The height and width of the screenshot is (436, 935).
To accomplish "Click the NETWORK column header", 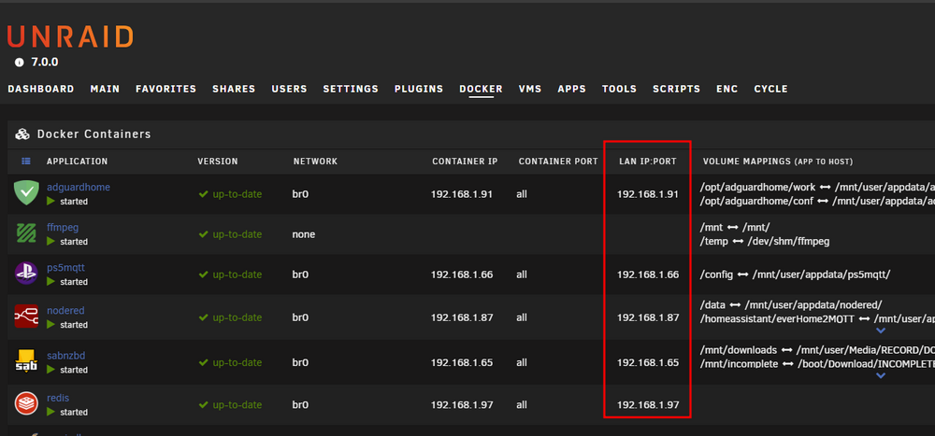I will coord(315,162).
